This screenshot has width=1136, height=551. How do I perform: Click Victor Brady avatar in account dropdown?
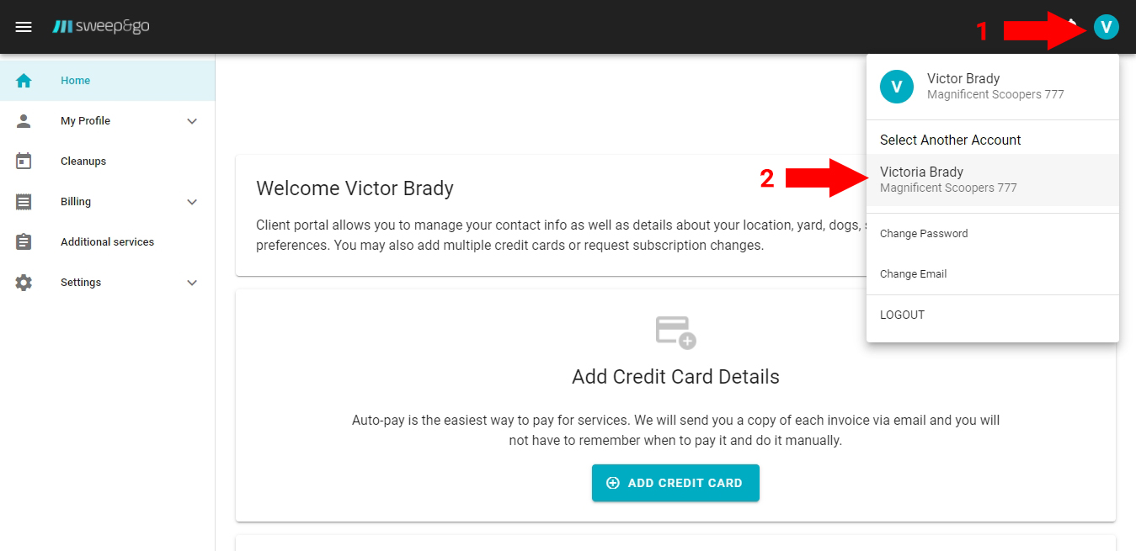(896, 87)
